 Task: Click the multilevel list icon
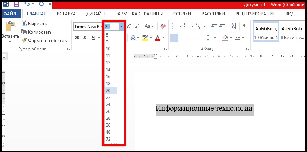pos(199,26)
